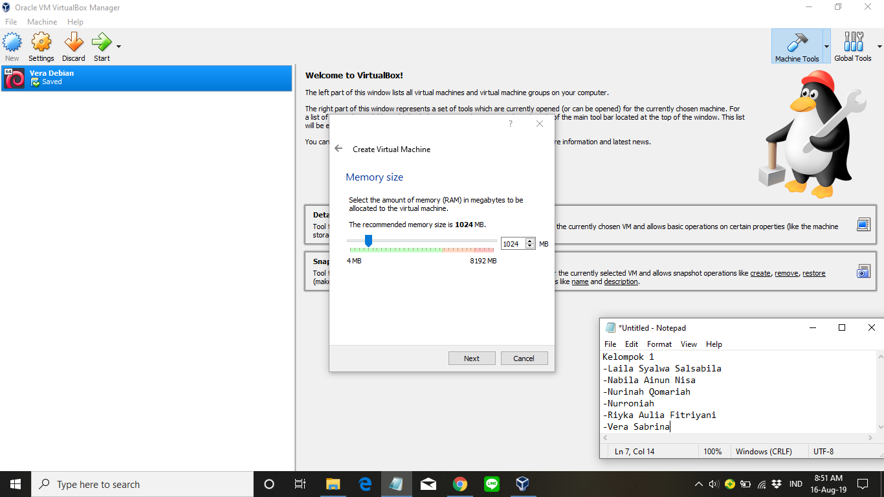Image resolution: width=884 pixels, height=497 pixels.
Task: Open Notepad's Edit menu
Action: (632, 344)
